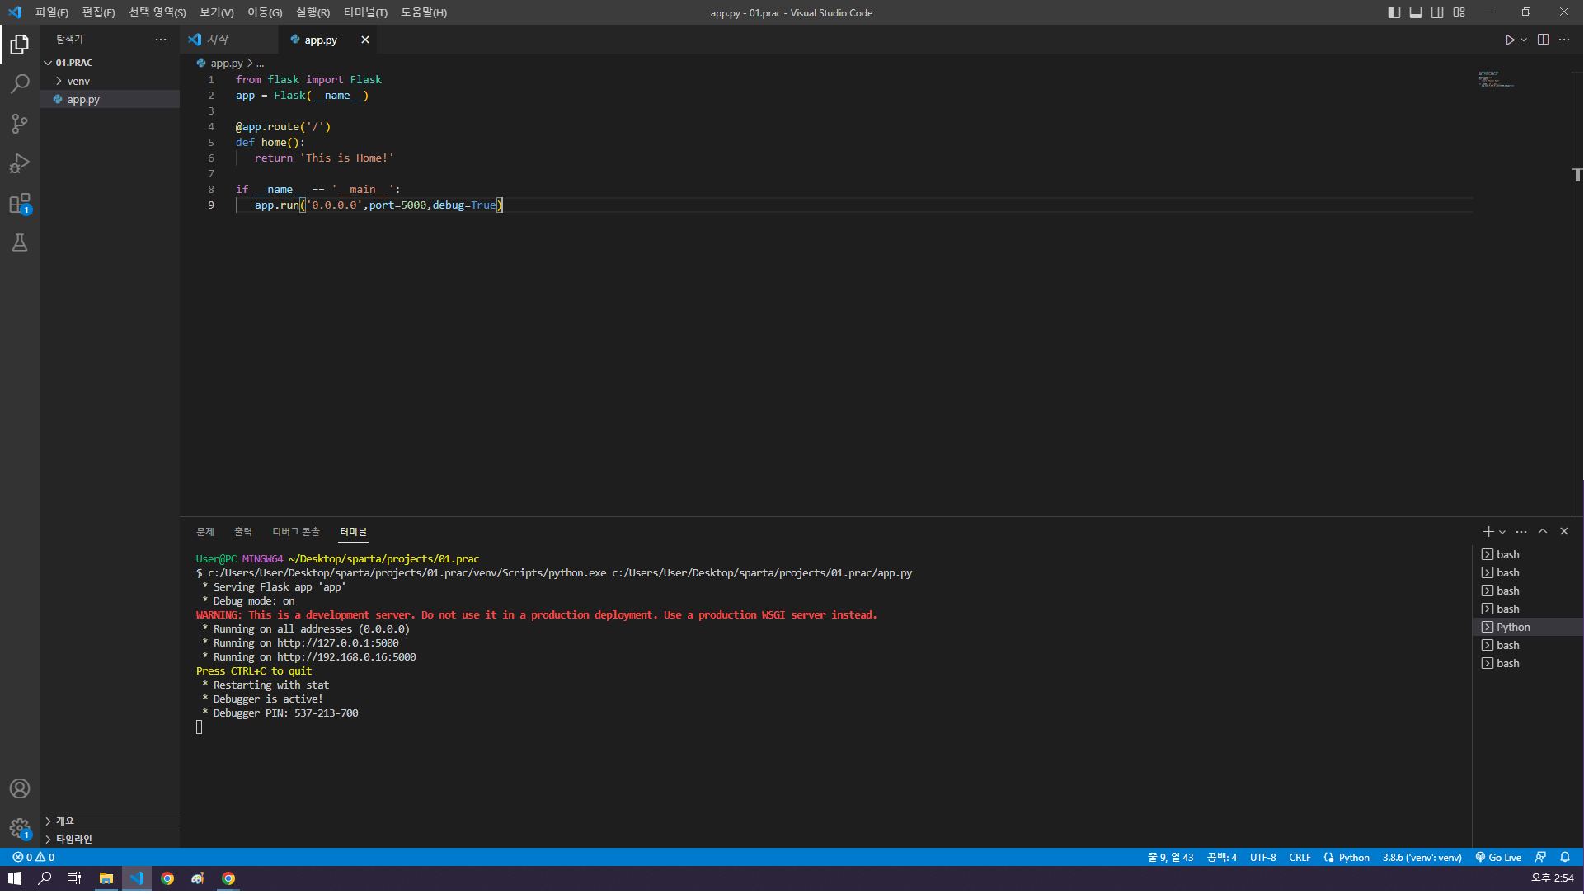The image size is (1584, 894).
Task: Open Explorer views and more actions
Action: pyautogui.click(x=161, y=40)
